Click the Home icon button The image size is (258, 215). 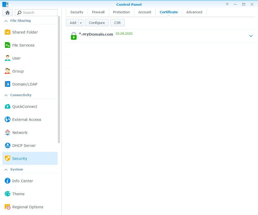click(8, 12)
